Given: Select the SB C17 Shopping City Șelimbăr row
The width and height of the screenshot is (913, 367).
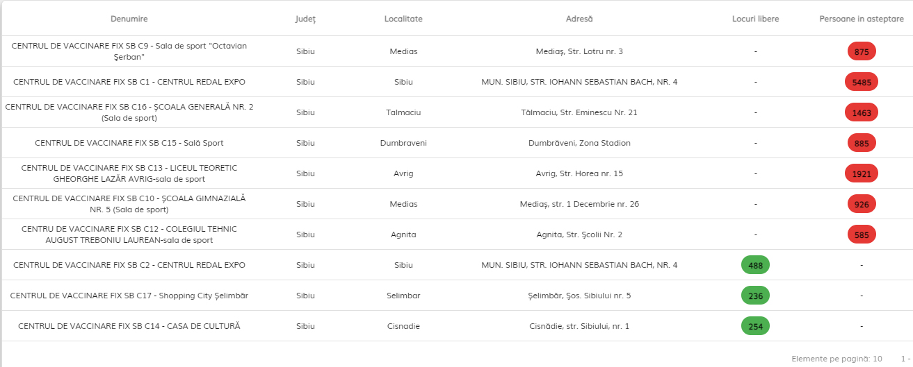Looking at the screenshot, I should pos(456,296).
